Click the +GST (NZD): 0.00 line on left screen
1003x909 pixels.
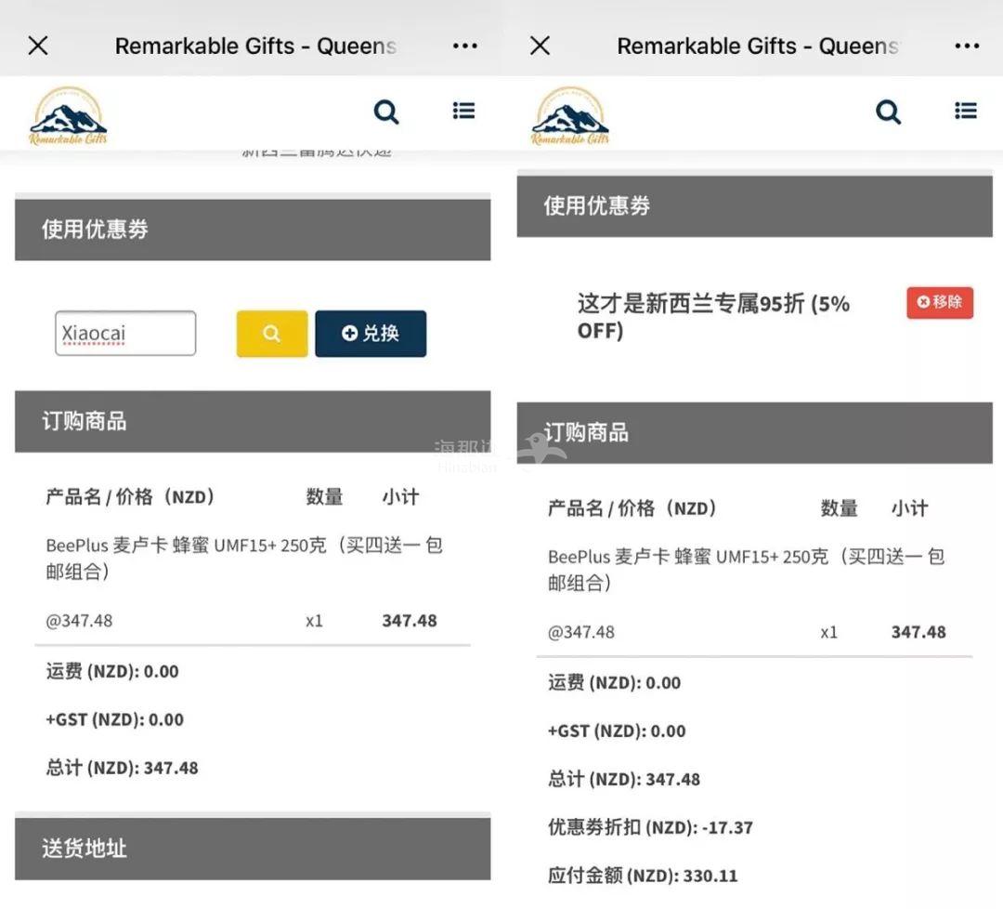click(114, 719)
